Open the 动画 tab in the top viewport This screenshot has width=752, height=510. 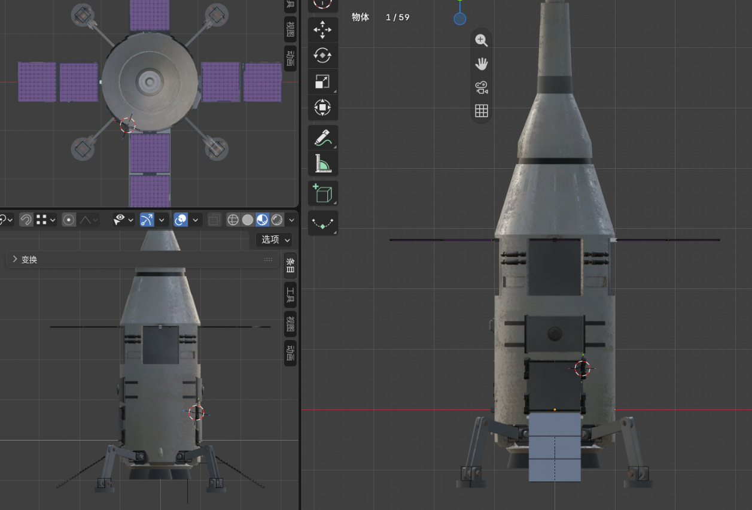pyautogui.click(x=290, y=58)
